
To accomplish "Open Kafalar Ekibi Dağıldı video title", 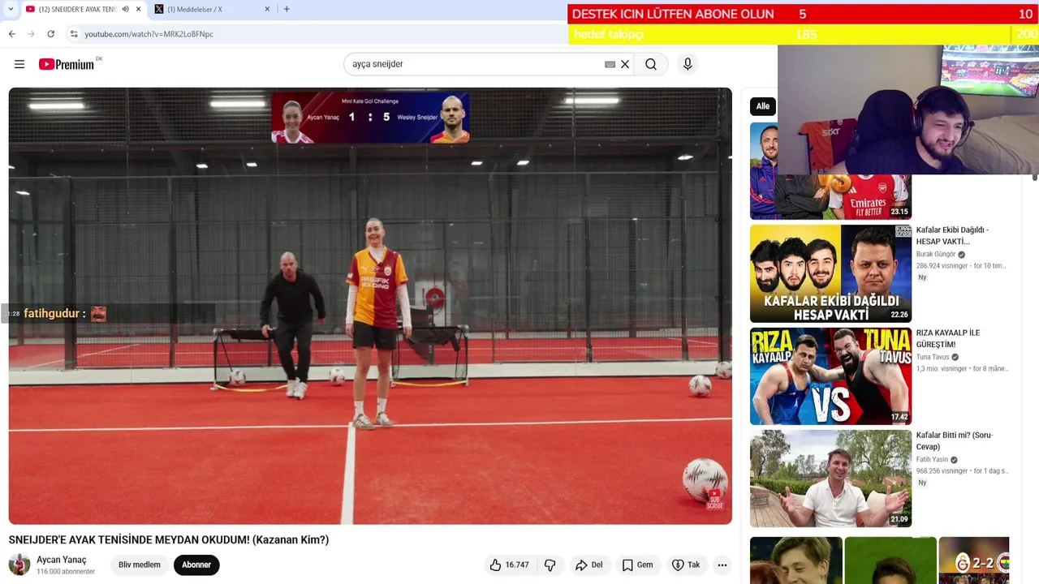I will [x=952, y=235].
